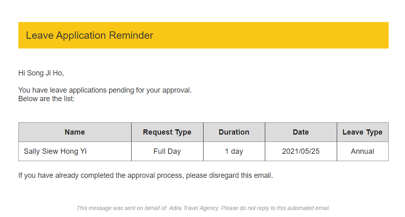Click the Full Day cell
405x217 pixels.
(167, 151)
